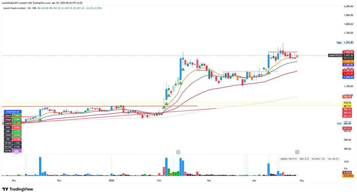This screenshot has height=195, width=357.
Task: Click the 'Apr' label on time axis
Action: [x=254, y=180]
